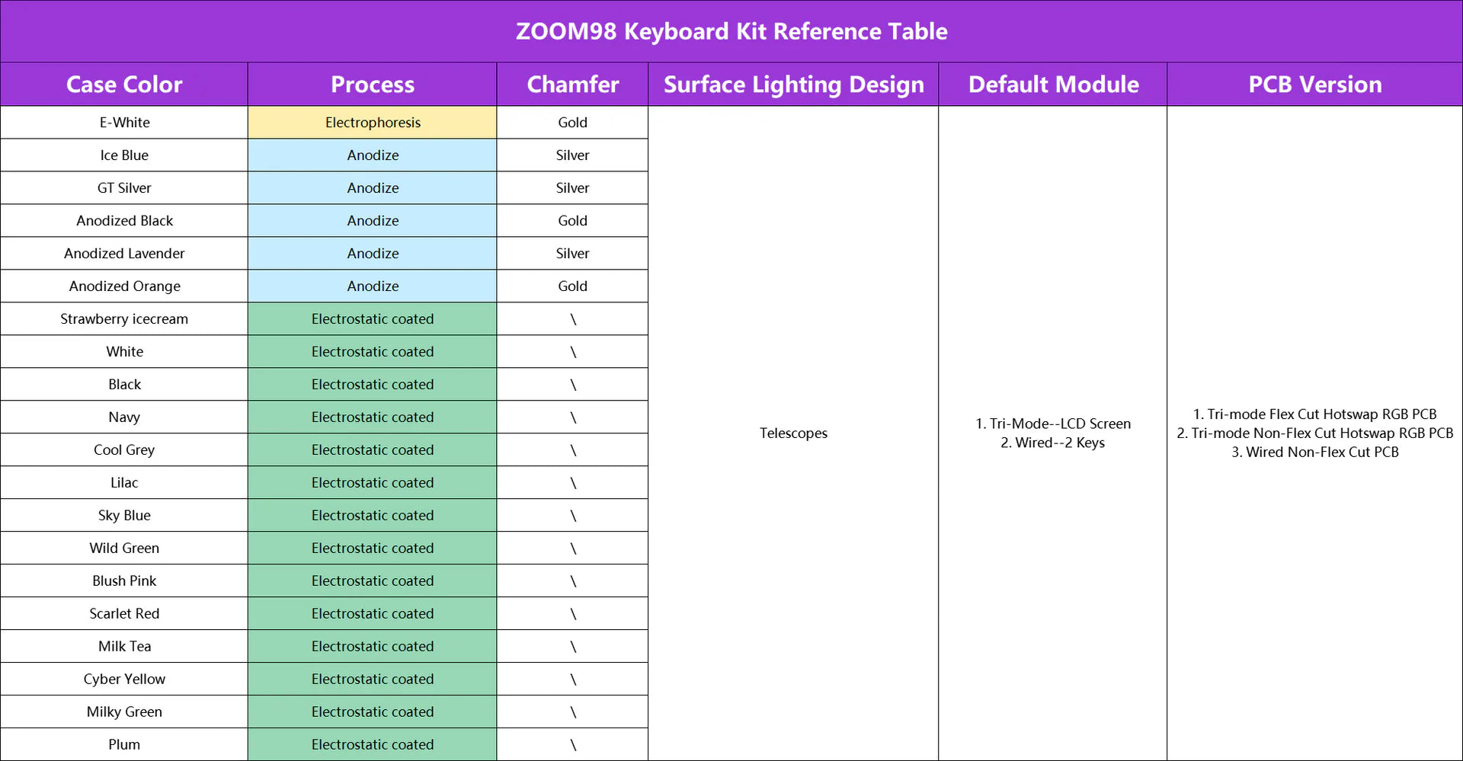The height and width of the screenshot is (761, 1463).
Task: Select the Ice Blue case color cell
Action: (x=124, y=155)
